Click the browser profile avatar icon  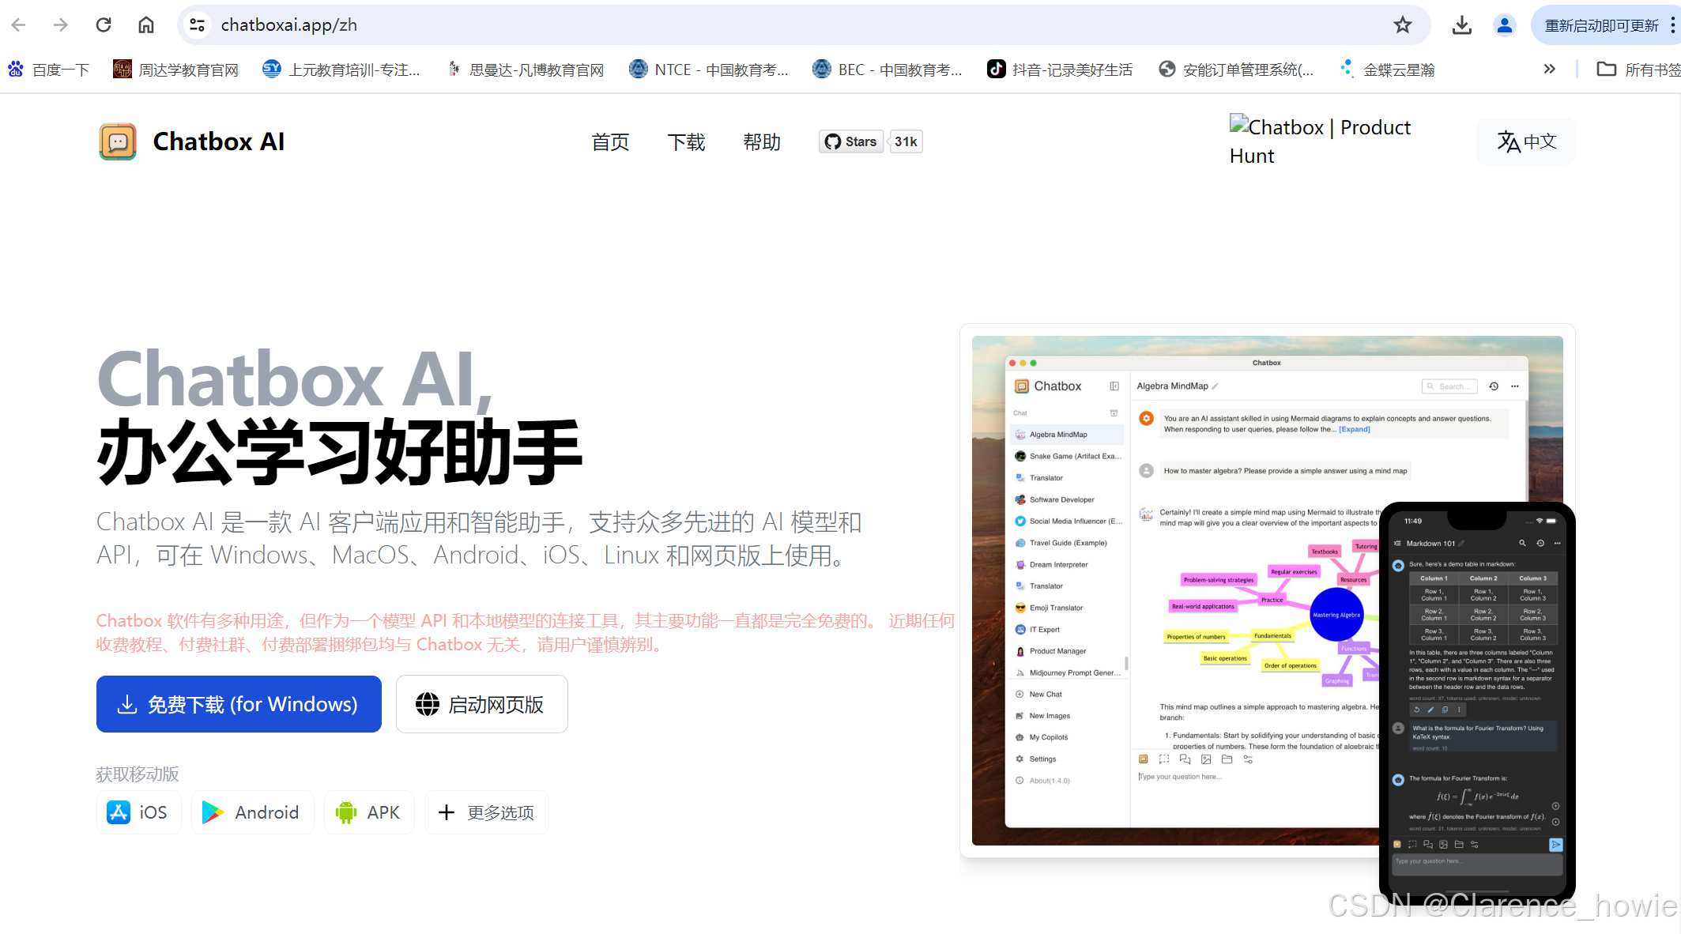pos(1504,25)
